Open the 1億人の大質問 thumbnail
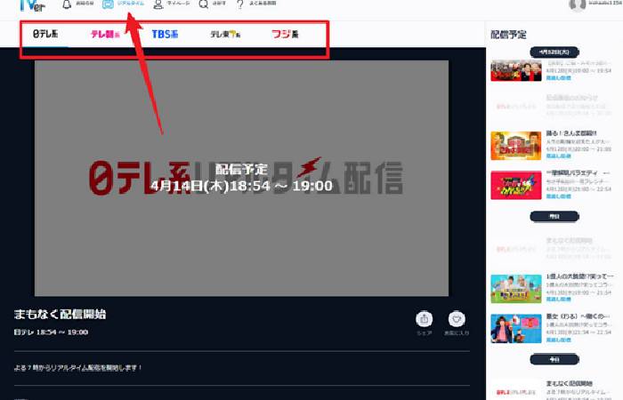 click(x=516, y=289)
